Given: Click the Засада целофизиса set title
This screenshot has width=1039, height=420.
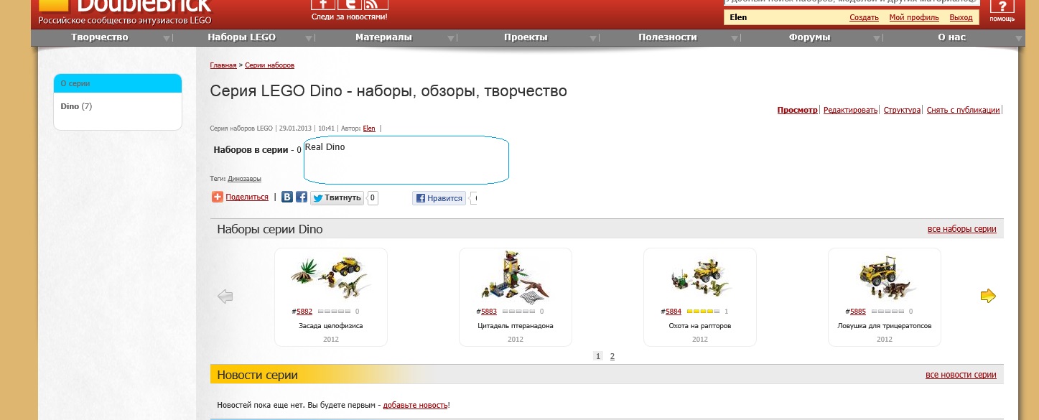Looking at the screenshot, I should click(331, 326).
